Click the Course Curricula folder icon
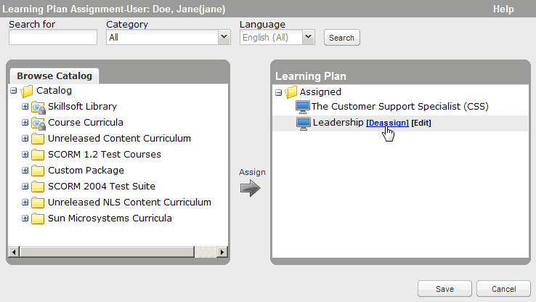The image size is (536, 302). (x=38, y=123)
